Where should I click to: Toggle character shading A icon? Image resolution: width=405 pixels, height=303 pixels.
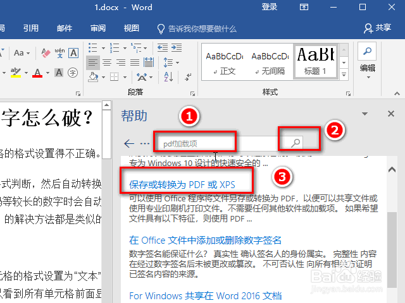point(59,73)
